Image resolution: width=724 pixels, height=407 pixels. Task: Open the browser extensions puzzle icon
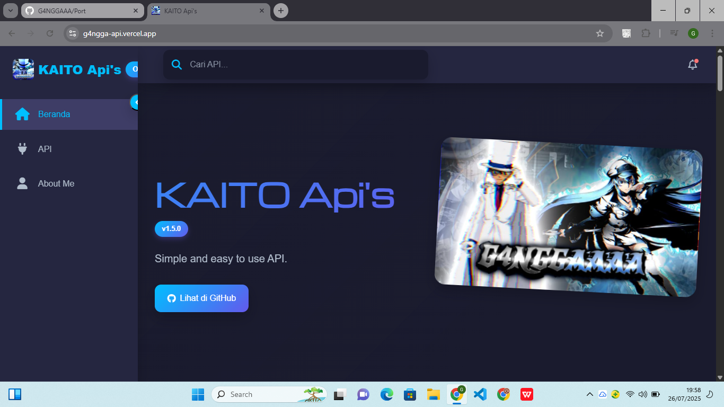[646, 33]
